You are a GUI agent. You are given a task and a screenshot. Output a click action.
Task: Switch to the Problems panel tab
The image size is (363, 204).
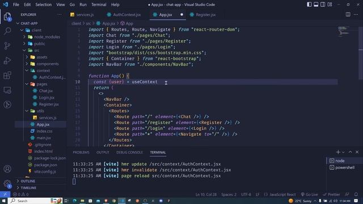point(81,152)
